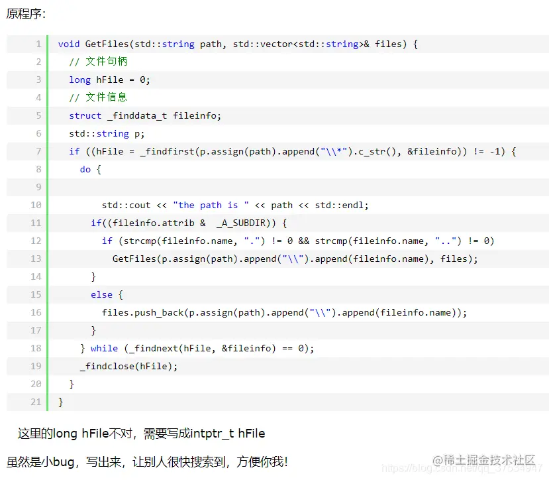Click the sentence '虽然是小bug，写出来'
Viewport: 549px width, 480px height.
(147, 461)
